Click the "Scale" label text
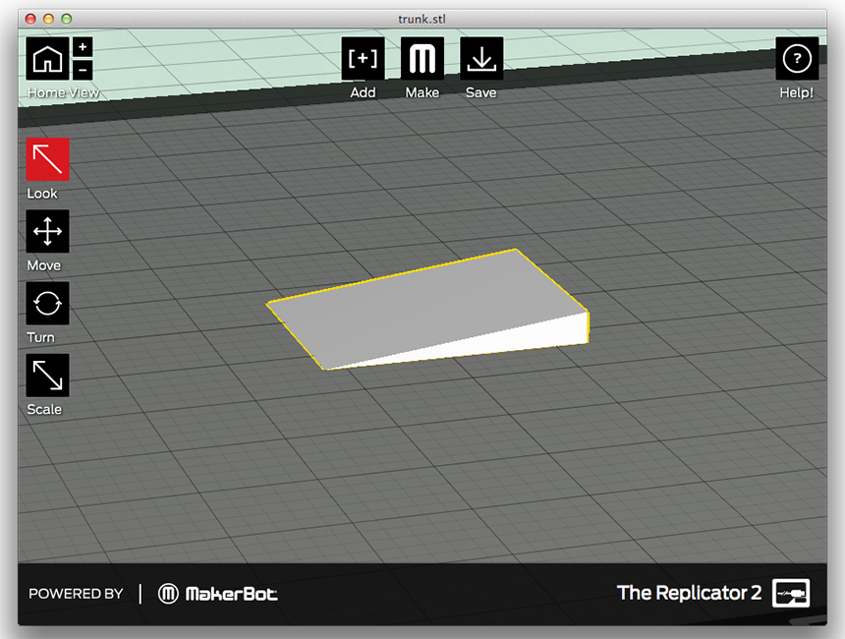 pos(44,409)
